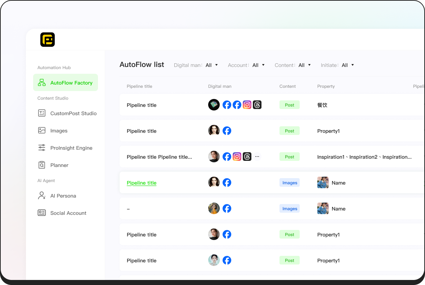Click the more accounts ellipsis in third row
The image size is (425, 285).
257,157
